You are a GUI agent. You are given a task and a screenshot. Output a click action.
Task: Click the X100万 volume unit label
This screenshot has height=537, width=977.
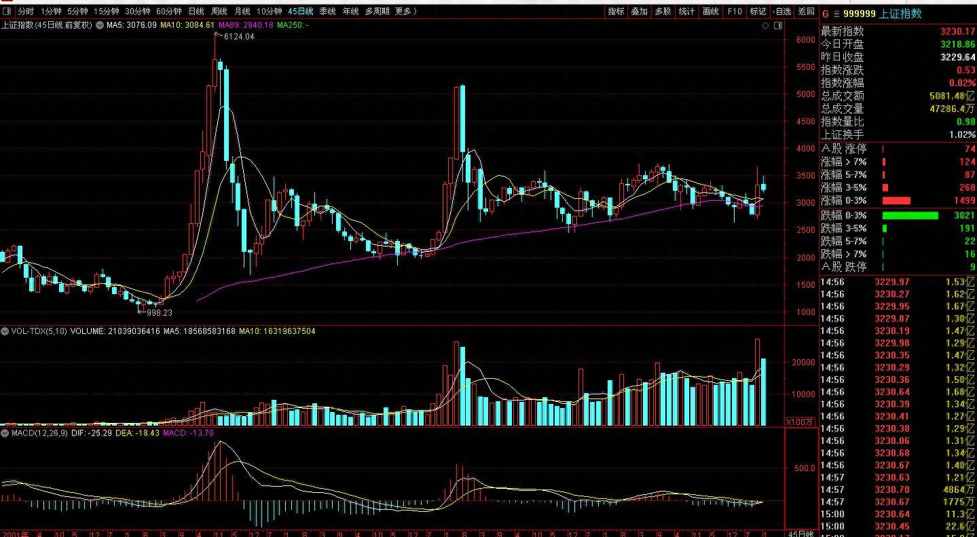pos(799,422)
